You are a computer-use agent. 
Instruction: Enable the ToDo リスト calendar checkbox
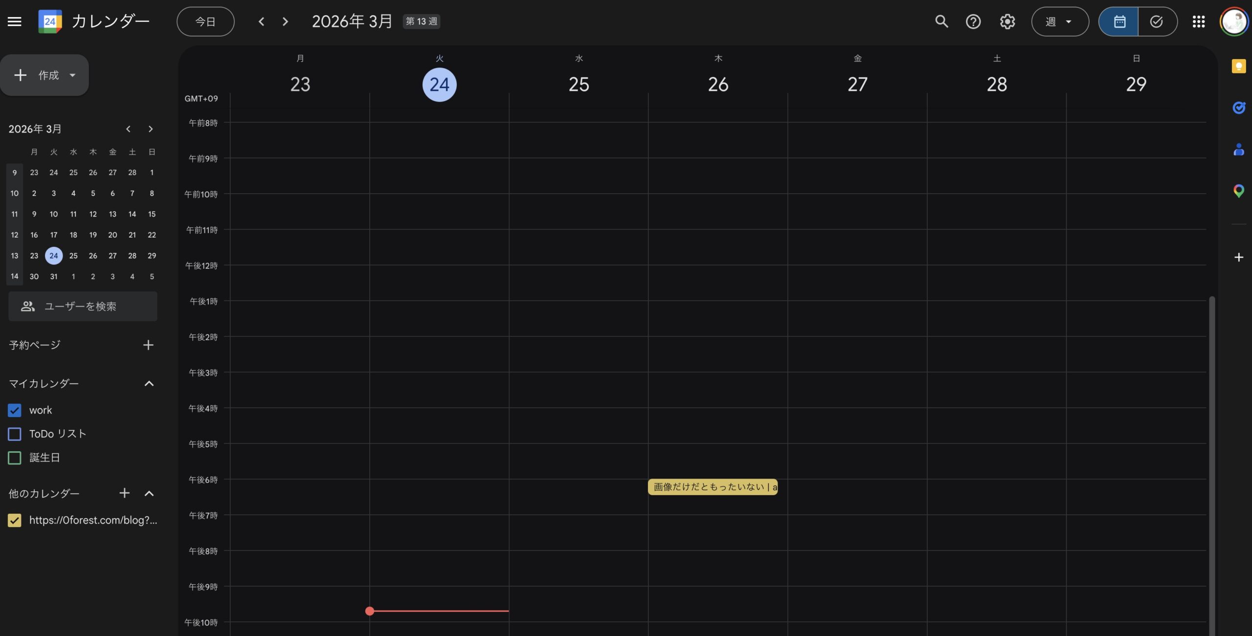coord(15,434)
